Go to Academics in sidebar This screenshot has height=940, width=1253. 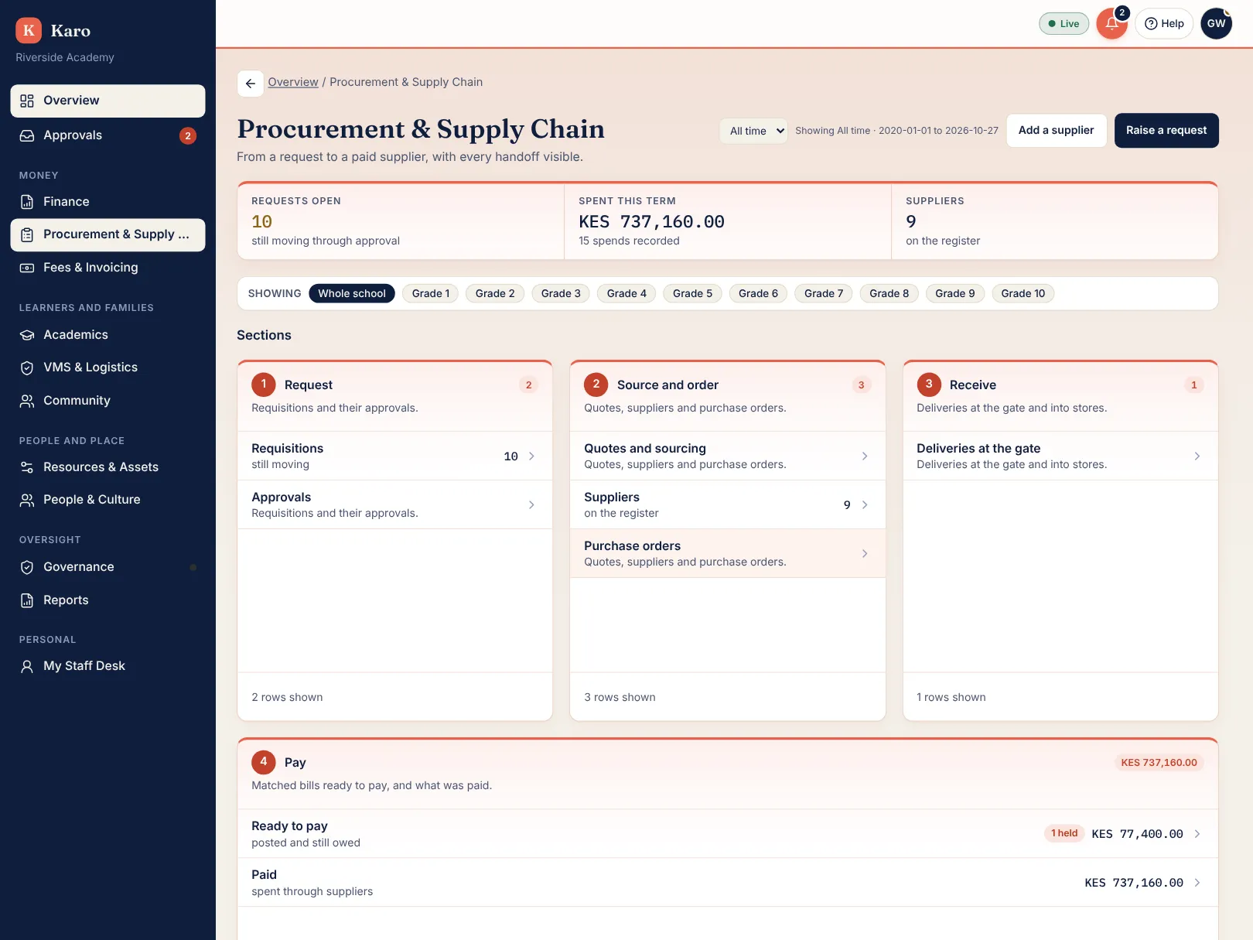(x=108, y=335)
